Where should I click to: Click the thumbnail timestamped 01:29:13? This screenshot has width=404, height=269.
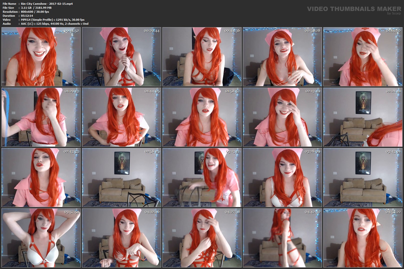(41, 117)
